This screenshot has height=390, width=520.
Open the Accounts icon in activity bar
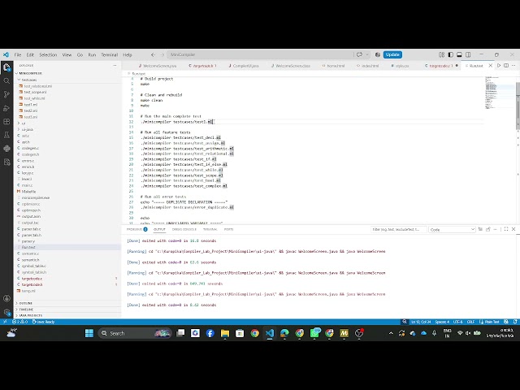coord(6,298)
